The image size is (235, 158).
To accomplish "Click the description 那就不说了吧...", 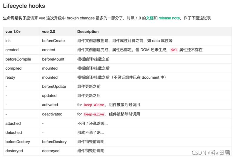I will point(90,133).
